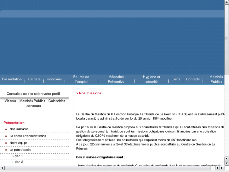The width and height of the screenshot is (229, 172).
Task: Open the Présentation menu item
Action: click(x=12, y=79)
